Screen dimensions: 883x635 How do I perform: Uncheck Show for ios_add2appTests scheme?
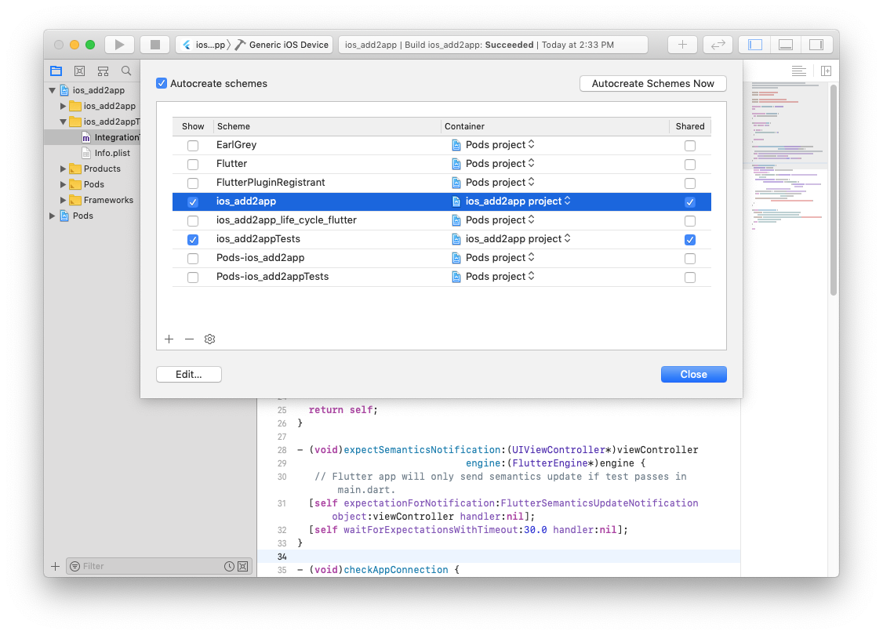click(193, 239)
